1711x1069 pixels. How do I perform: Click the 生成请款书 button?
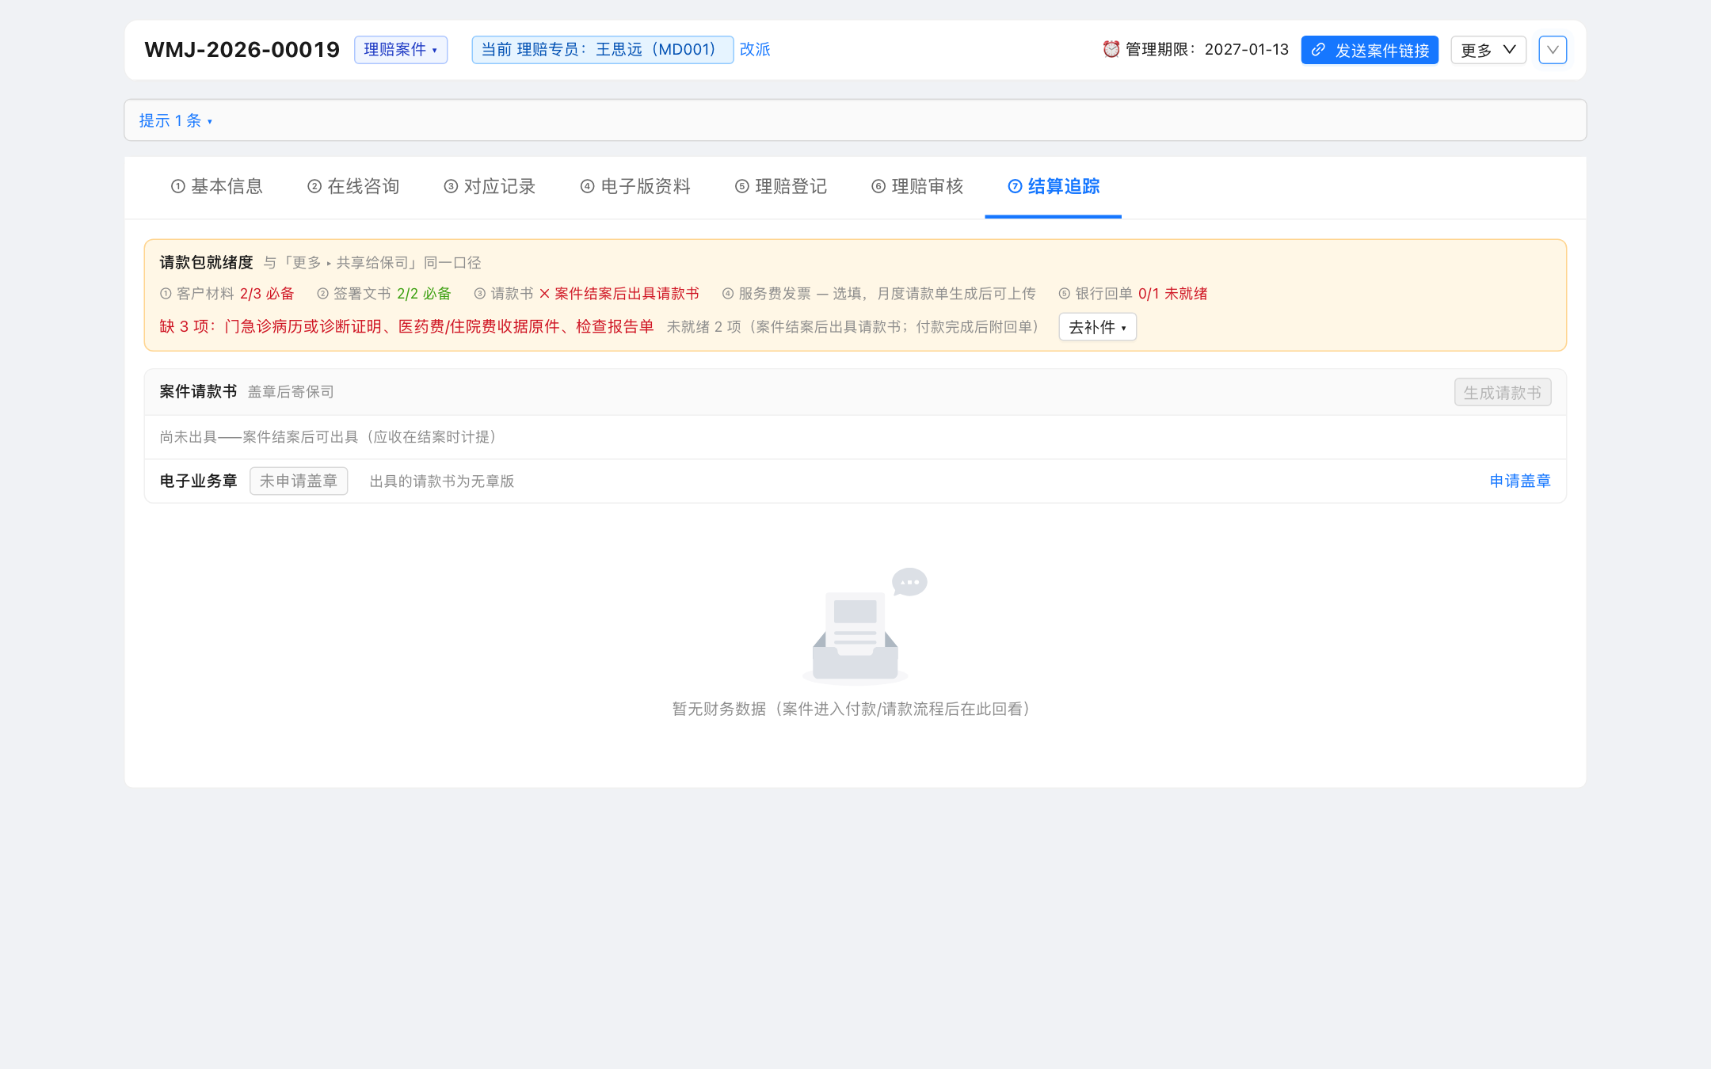[x=1503, y=393]
